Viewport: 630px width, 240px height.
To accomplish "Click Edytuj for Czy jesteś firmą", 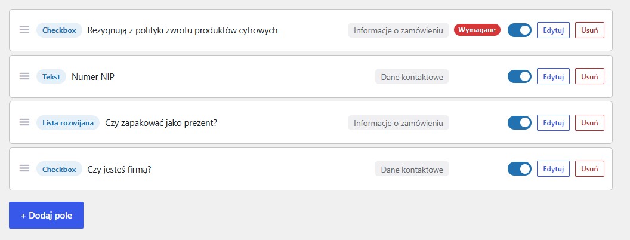I will [x=553, y=169].
